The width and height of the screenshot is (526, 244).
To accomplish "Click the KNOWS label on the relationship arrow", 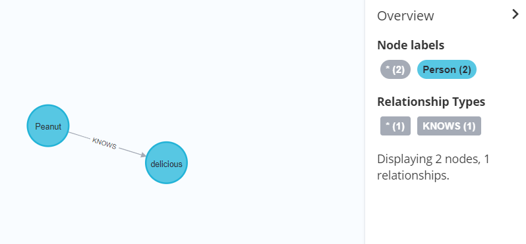I will click(104, 143).
